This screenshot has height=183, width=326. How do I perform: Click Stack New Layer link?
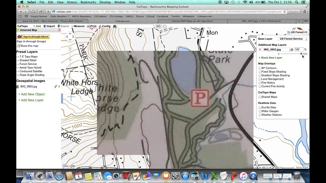pos(270,58)
